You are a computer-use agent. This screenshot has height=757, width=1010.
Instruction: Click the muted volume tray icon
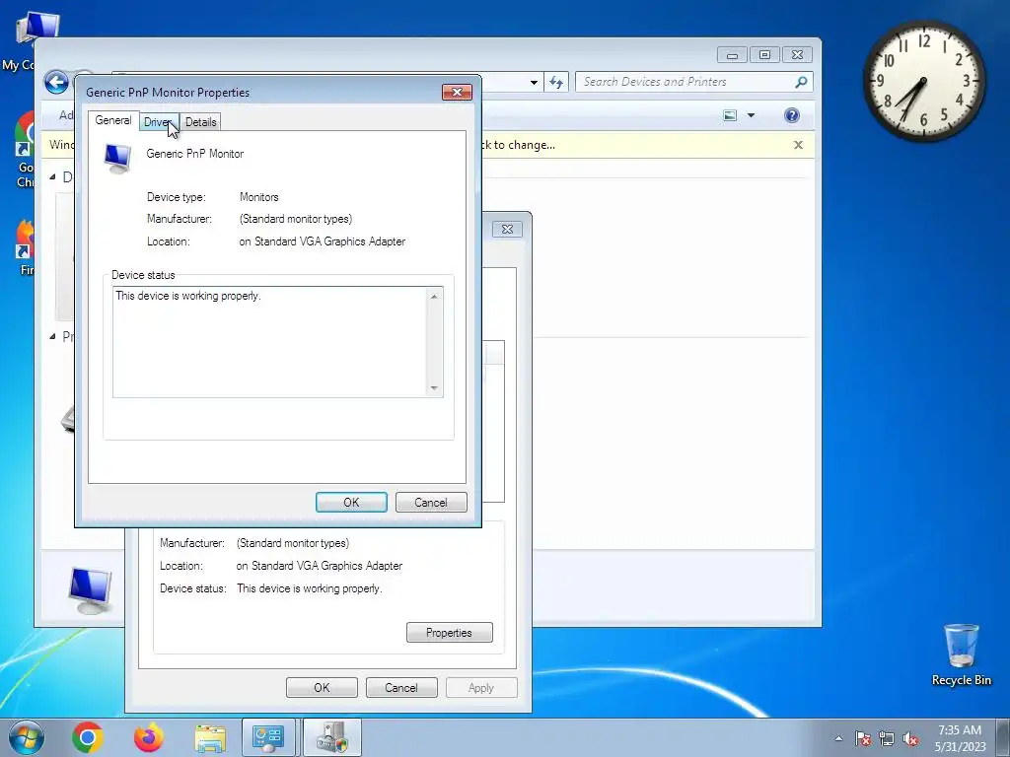[910, 738]
